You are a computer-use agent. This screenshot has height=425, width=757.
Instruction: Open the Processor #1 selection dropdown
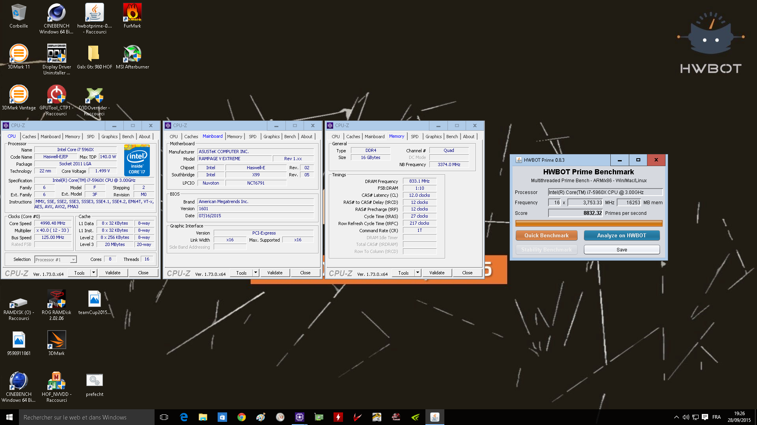[x=56, y=260]
